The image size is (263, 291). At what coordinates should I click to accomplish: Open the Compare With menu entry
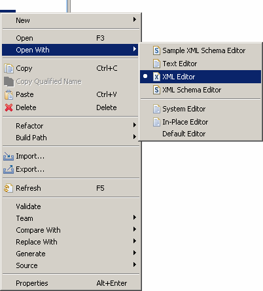(x=71, y=230)
